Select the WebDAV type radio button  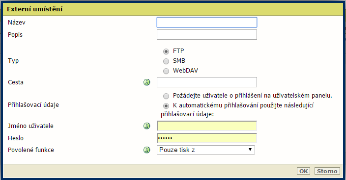click(166, 71)
